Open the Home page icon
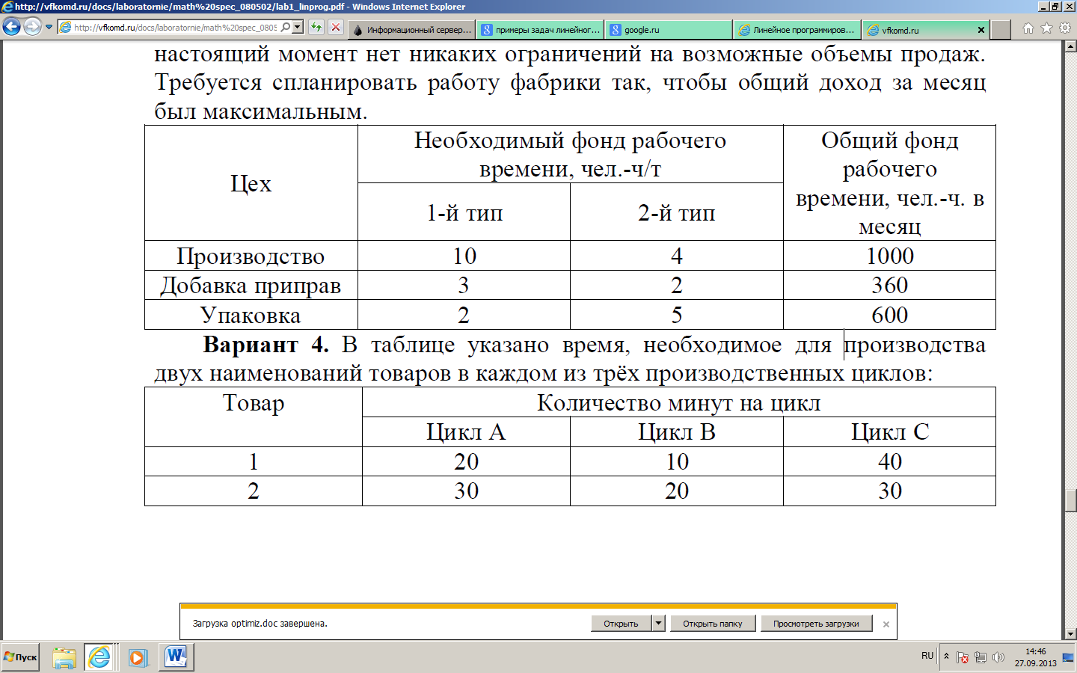Screen dimensions: 1077x673 click(x=1028, y=28)
